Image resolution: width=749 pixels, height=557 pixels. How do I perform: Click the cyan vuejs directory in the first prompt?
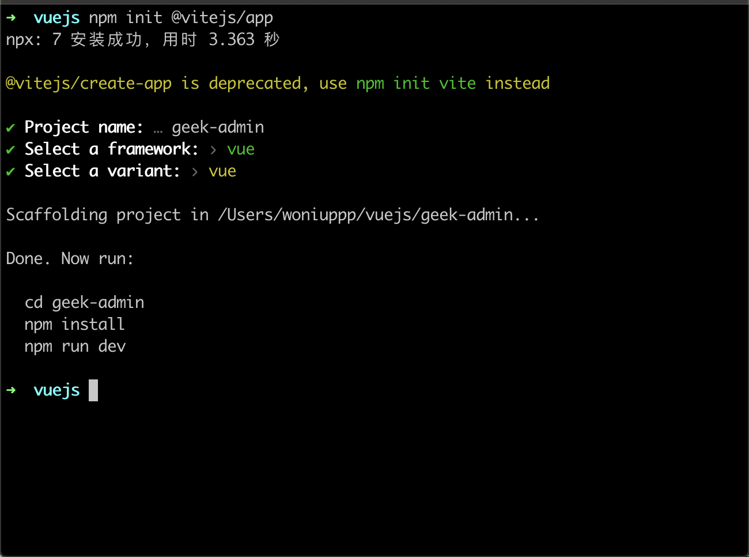[56, 18]
